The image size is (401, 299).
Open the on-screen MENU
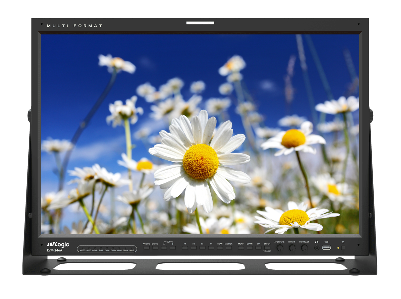coord(241,248)
